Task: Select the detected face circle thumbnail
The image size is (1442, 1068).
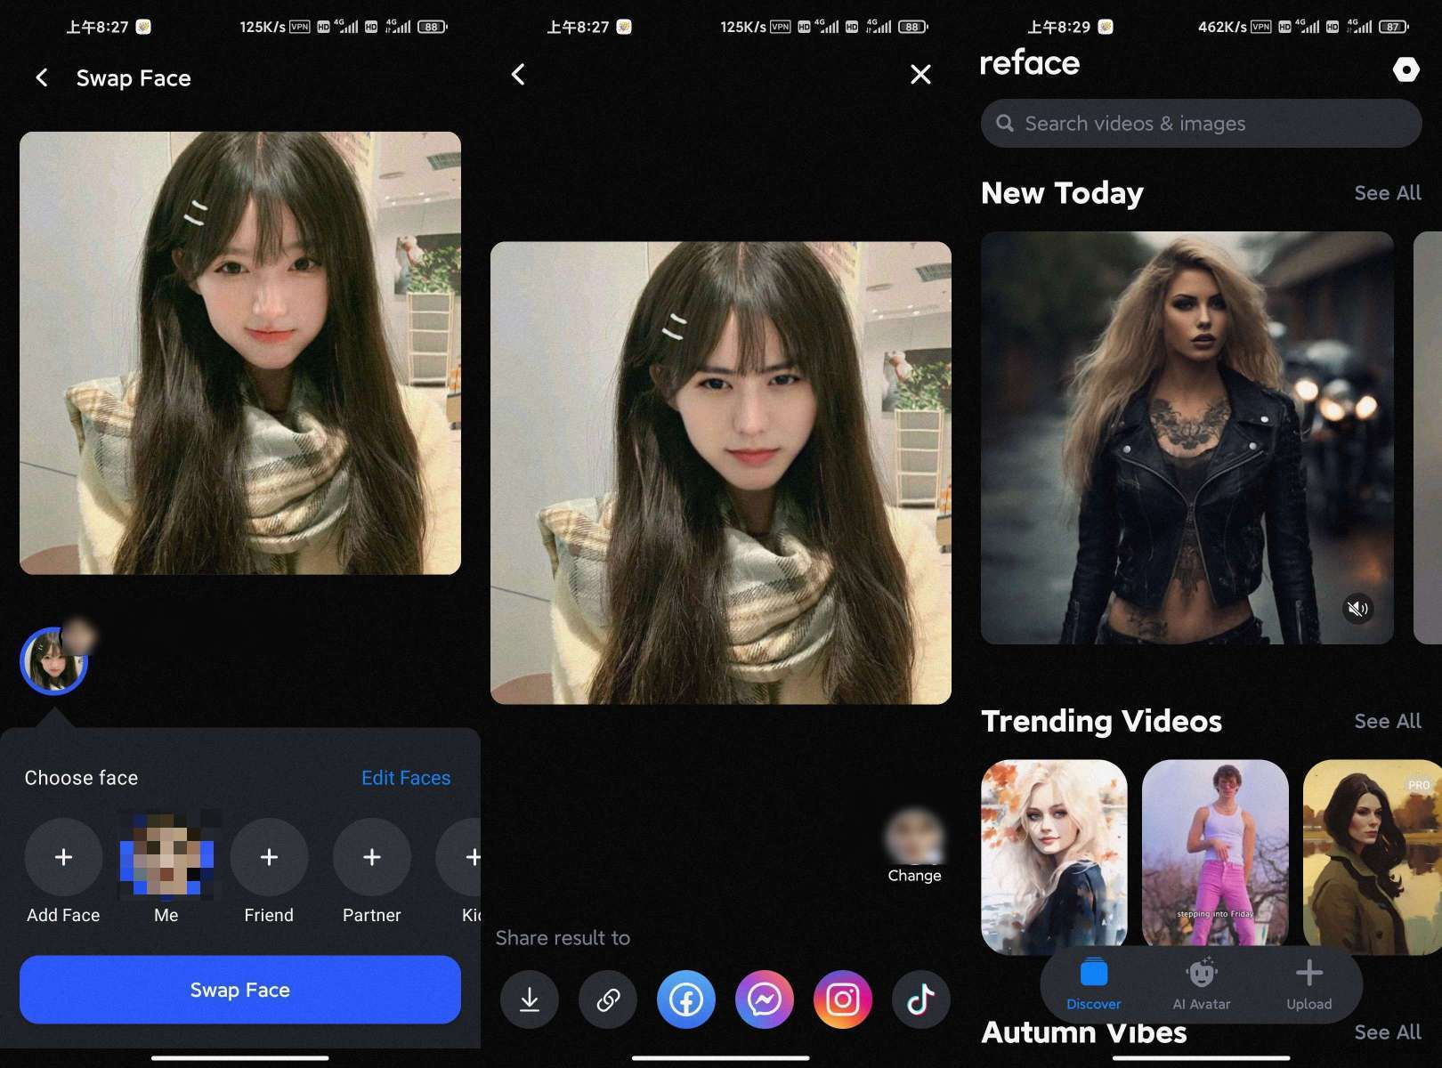Action: click(x=53, y=661)
